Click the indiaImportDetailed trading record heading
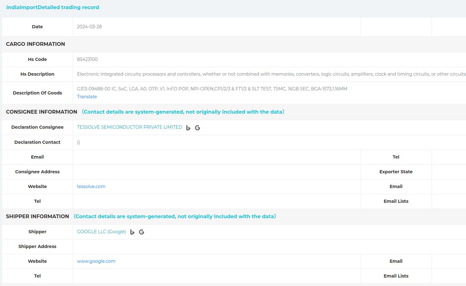 [x=53, y=7]
